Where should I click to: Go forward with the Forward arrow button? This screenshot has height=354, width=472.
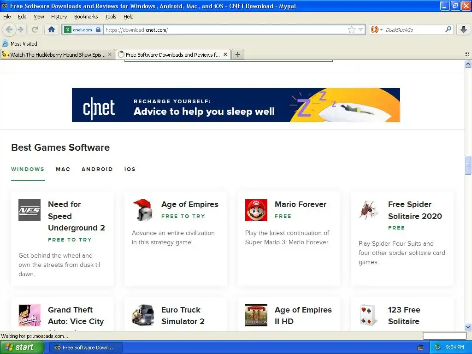click(20, 29)
